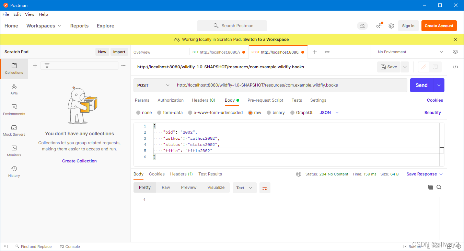Open the Mock Servers sidebar section
The width and height of the screenshot is (464, 251).
pyautogui.click(x=14, y=130)
